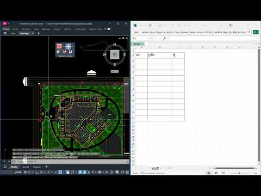Click the new drawing tab plus icon
The image size is (261, 196).
click(39, 33)
